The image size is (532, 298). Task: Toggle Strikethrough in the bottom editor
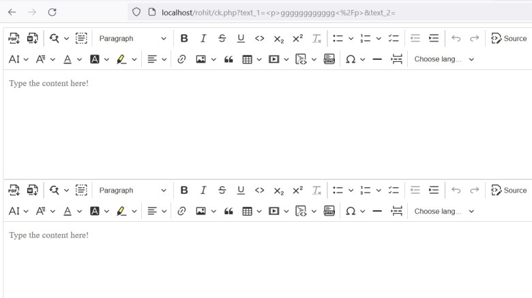point(222,191)
